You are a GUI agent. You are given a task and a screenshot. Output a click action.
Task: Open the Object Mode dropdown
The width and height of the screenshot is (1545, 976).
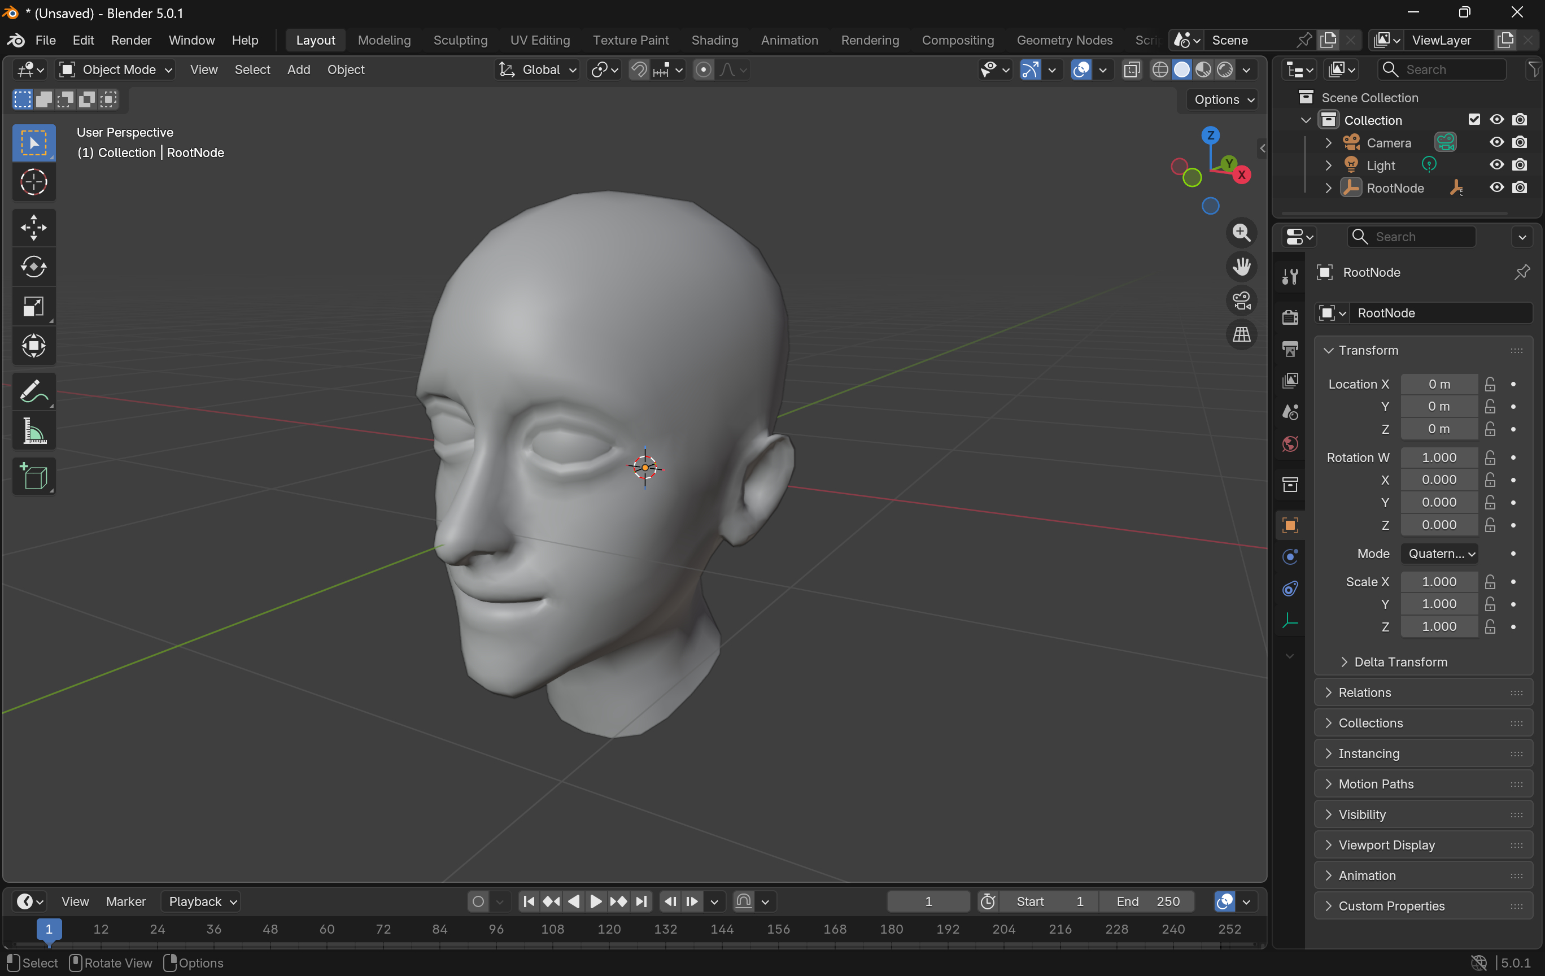tap(116, 69)
